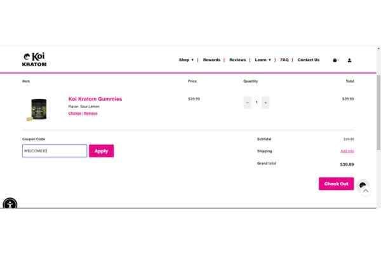Remove Koi Kratom Gummies from cart
This screenshot has height=254, width=381.
pos(91,114)
